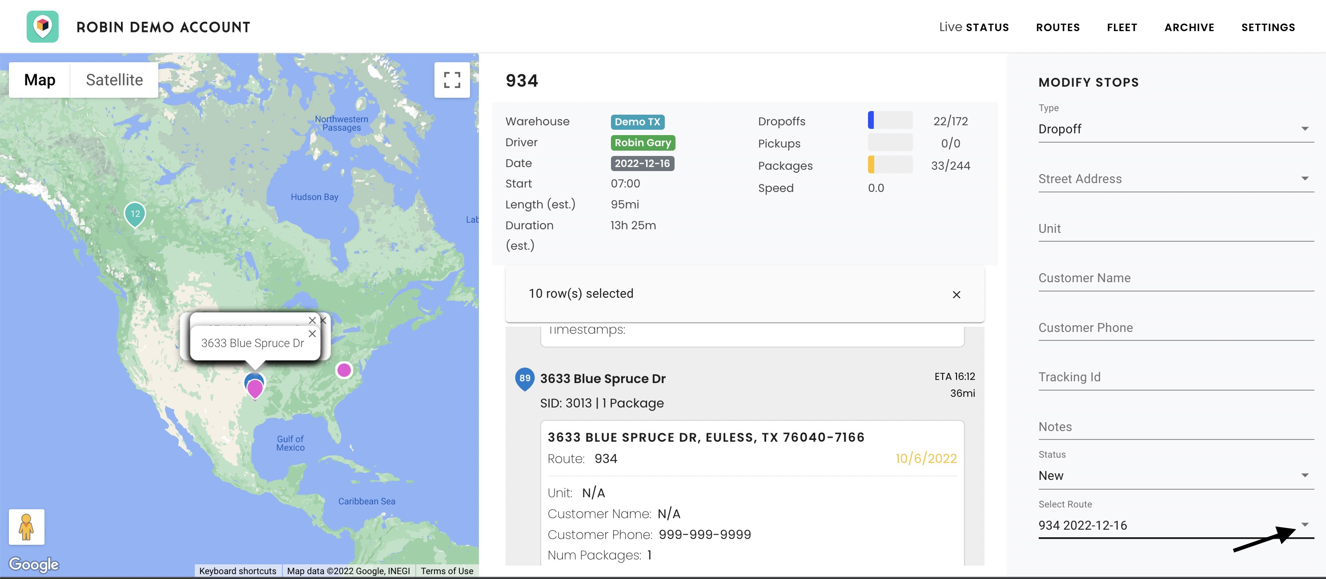The height and width of the screenshot is (579, 1326).
Task: Open the Routes menu
Action: tap(1057, 27)
